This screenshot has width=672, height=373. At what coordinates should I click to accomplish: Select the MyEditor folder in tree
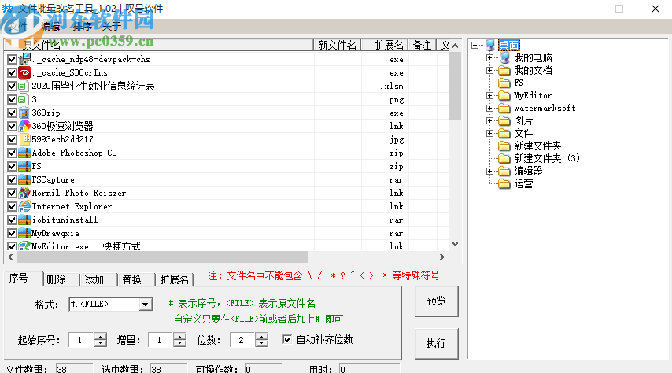(533, 95)
